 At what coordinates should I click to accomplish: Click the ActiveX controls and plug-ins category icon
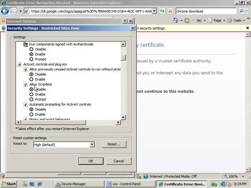tap(19, 64)
